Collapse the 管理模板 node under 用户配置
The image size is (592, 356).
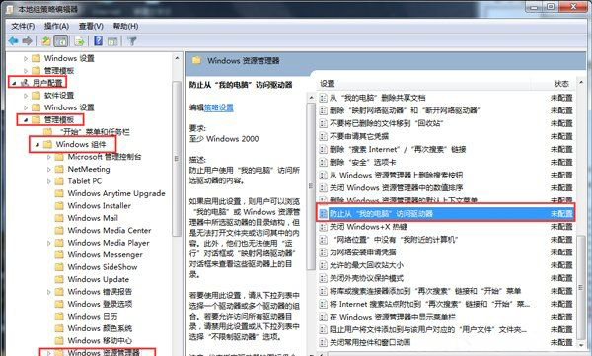[x=26, y=120]
